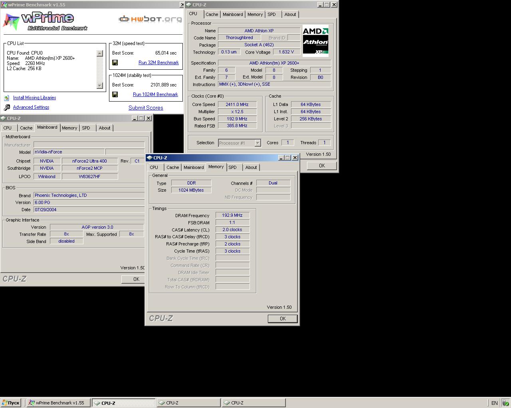Click the FSB:DRAM 1:1 value
The image size is (511, 408).
[x=232, y=222]
